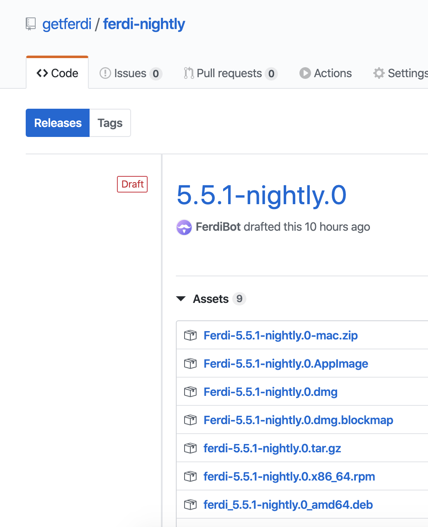Click the Settings gear icon

[379, 73]
